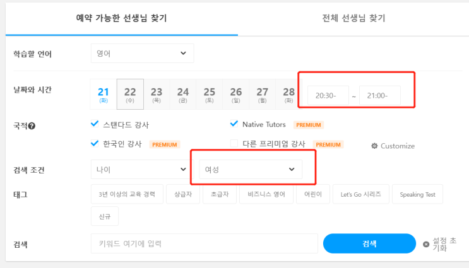
Task: Switch to 전체 선생님 찾기 tab
Action: [x=353, y=18]
